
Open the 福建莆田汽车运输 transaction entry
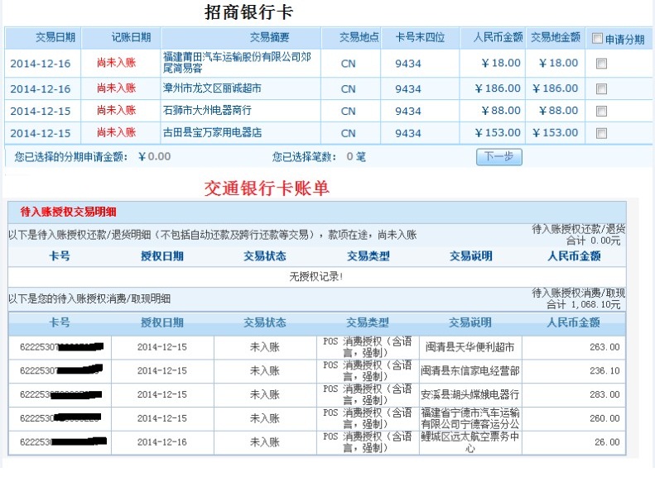(x=224, y=64)
